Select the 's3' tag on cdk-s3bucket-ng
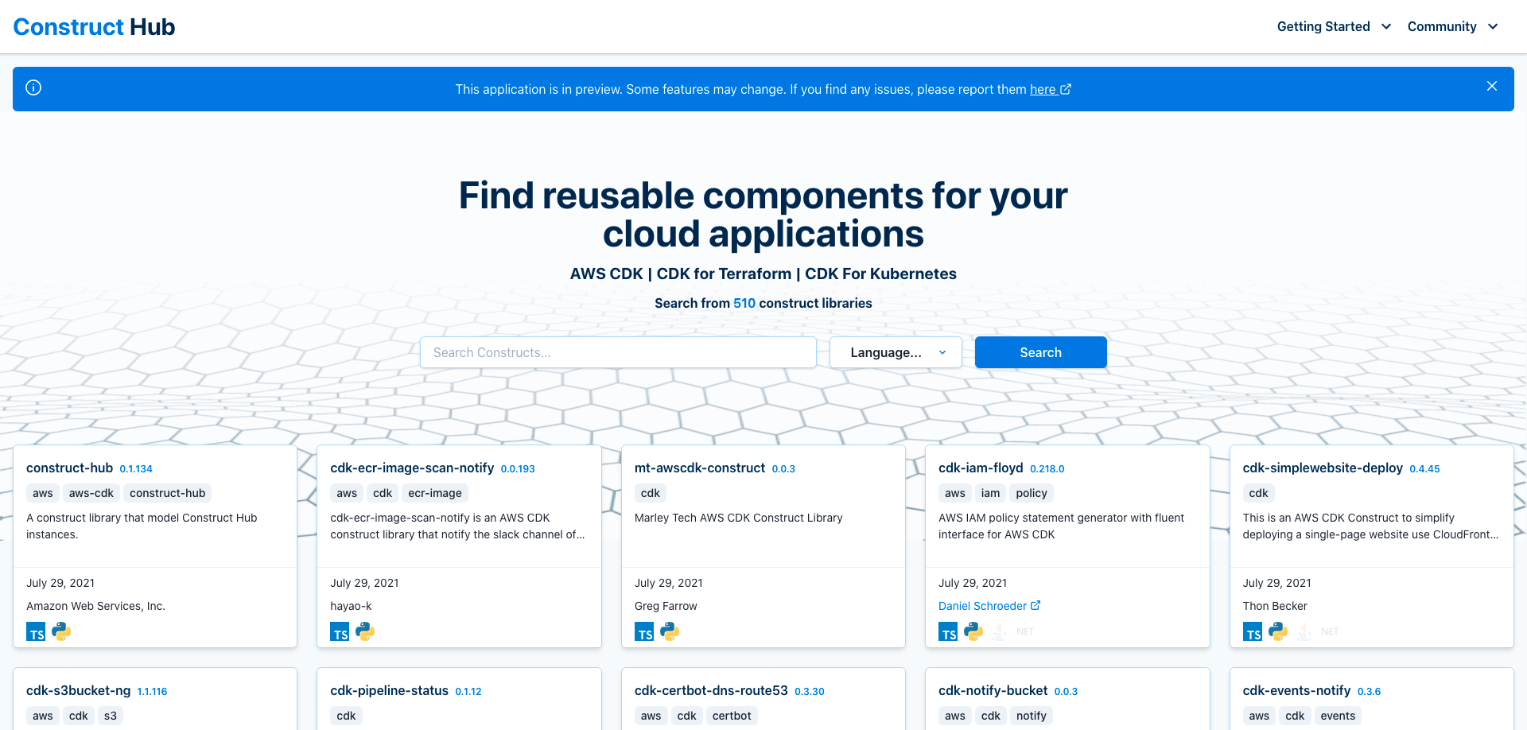This screenshot has height=730, width=1527. (111, 716)
